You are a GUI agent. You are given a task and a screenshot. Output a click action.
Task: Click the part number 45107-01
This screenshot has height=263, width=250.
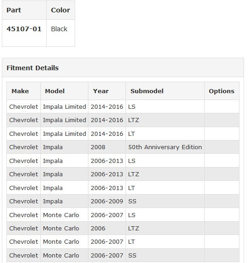click(24, 29)
